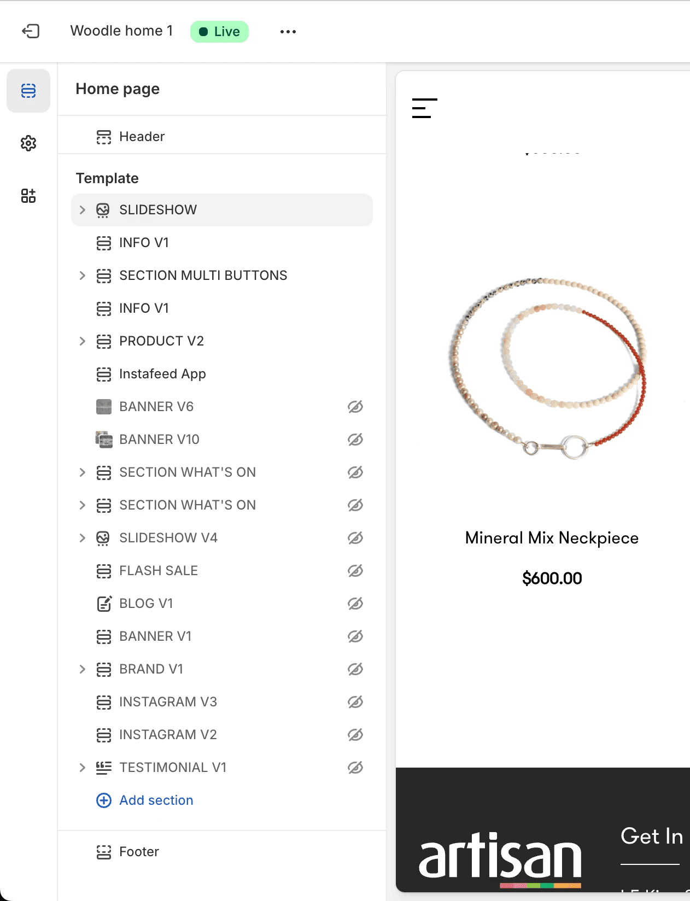Viewport: 690px width, 901px height.
Task: Click the Mineral Mix Neckpiece product title
Action: coord(552,538)
